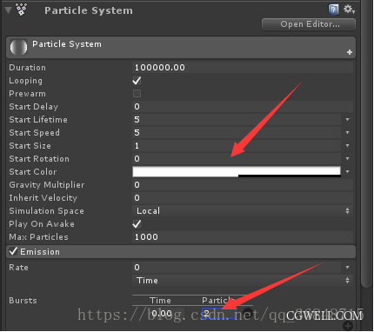
Task: Click the particle system component icon
Action: coord(22,10)
